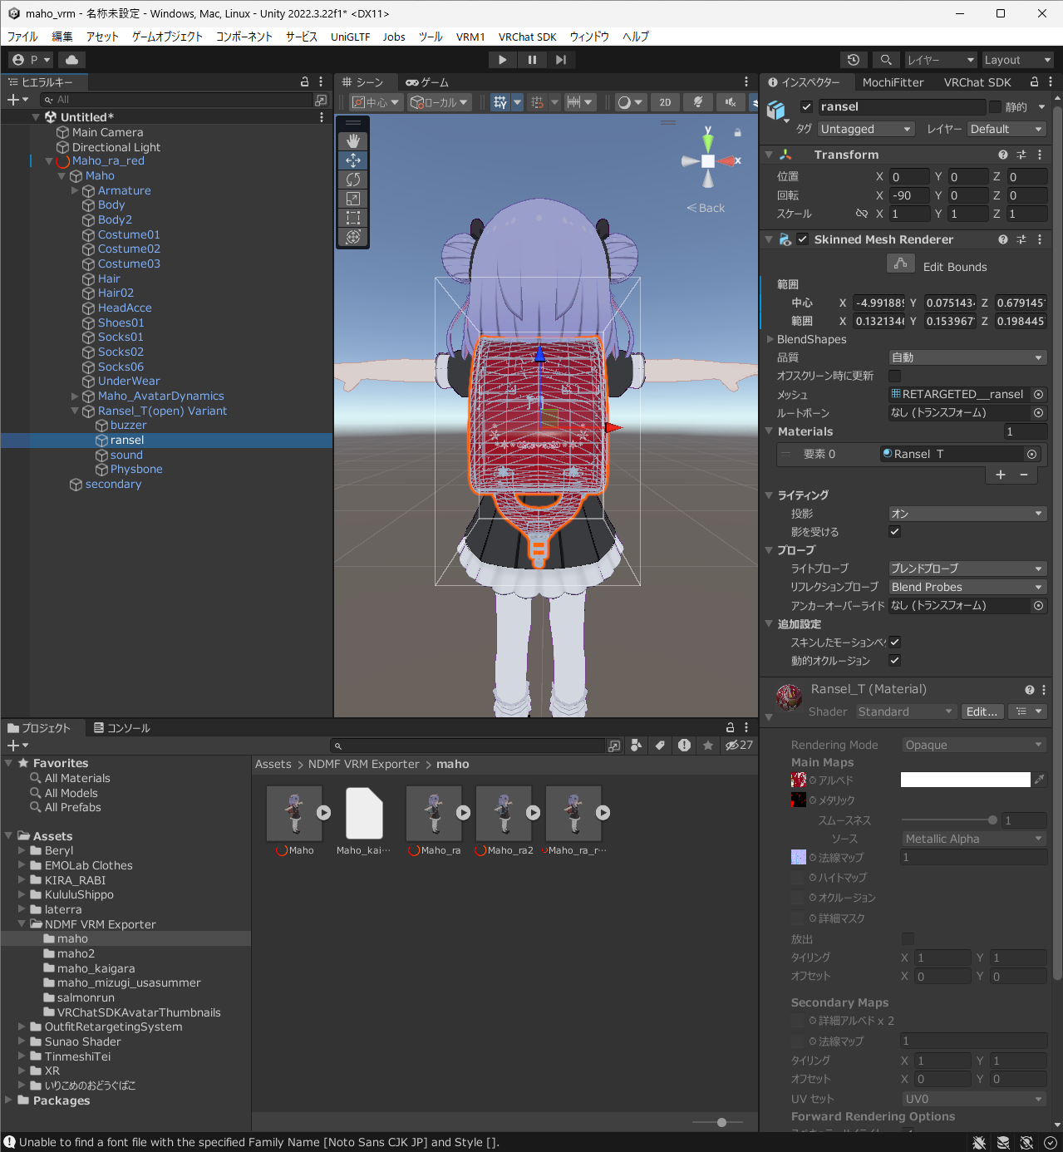Toggle scene audio mute icon
1063x1152 pixels.
(x=731, y=102)
